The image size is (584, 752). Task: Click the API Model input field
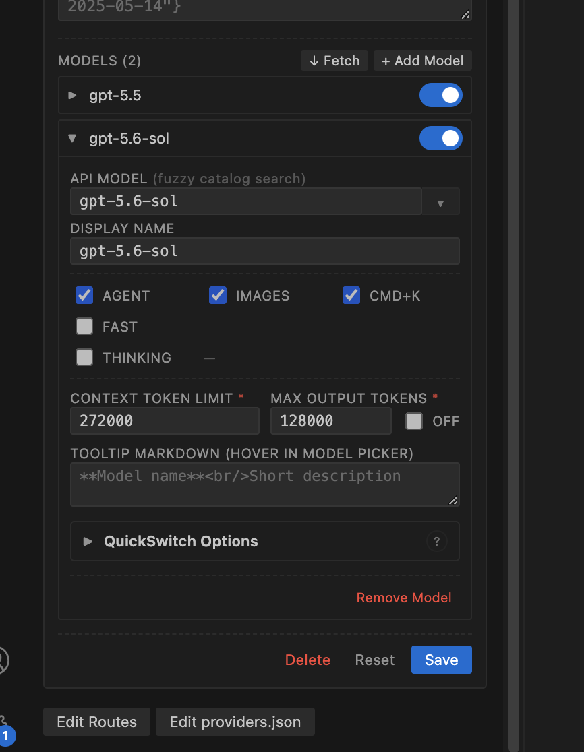(x=245, y=201)
